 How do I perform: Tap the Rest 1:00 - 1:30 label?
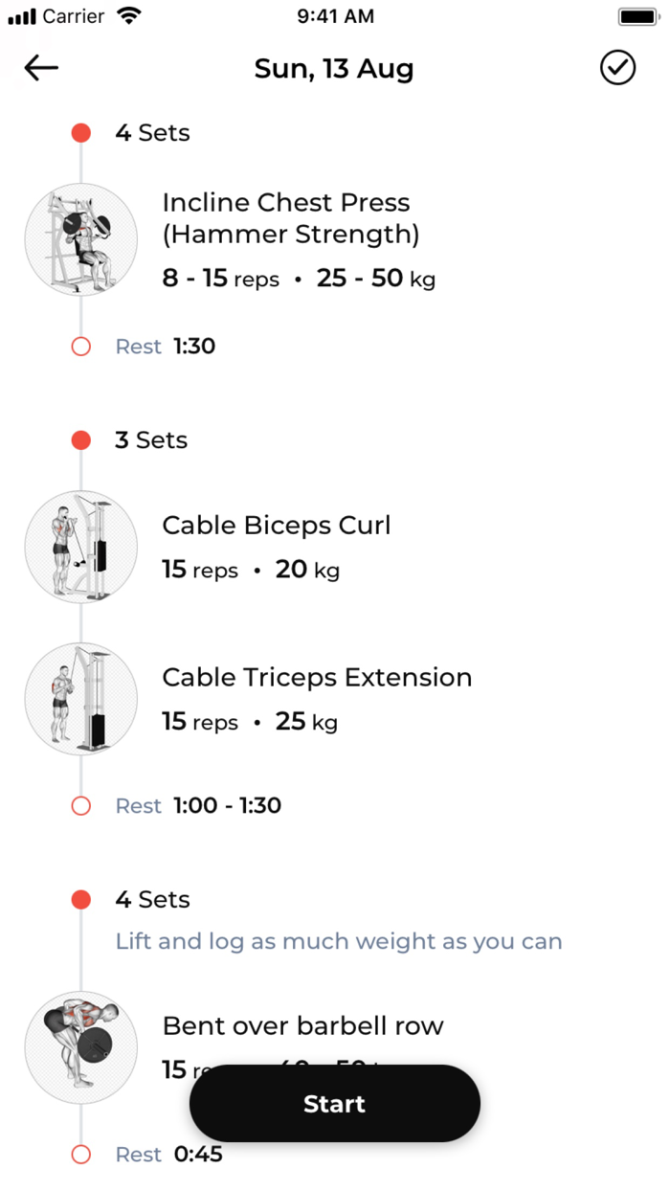(196, 805)
